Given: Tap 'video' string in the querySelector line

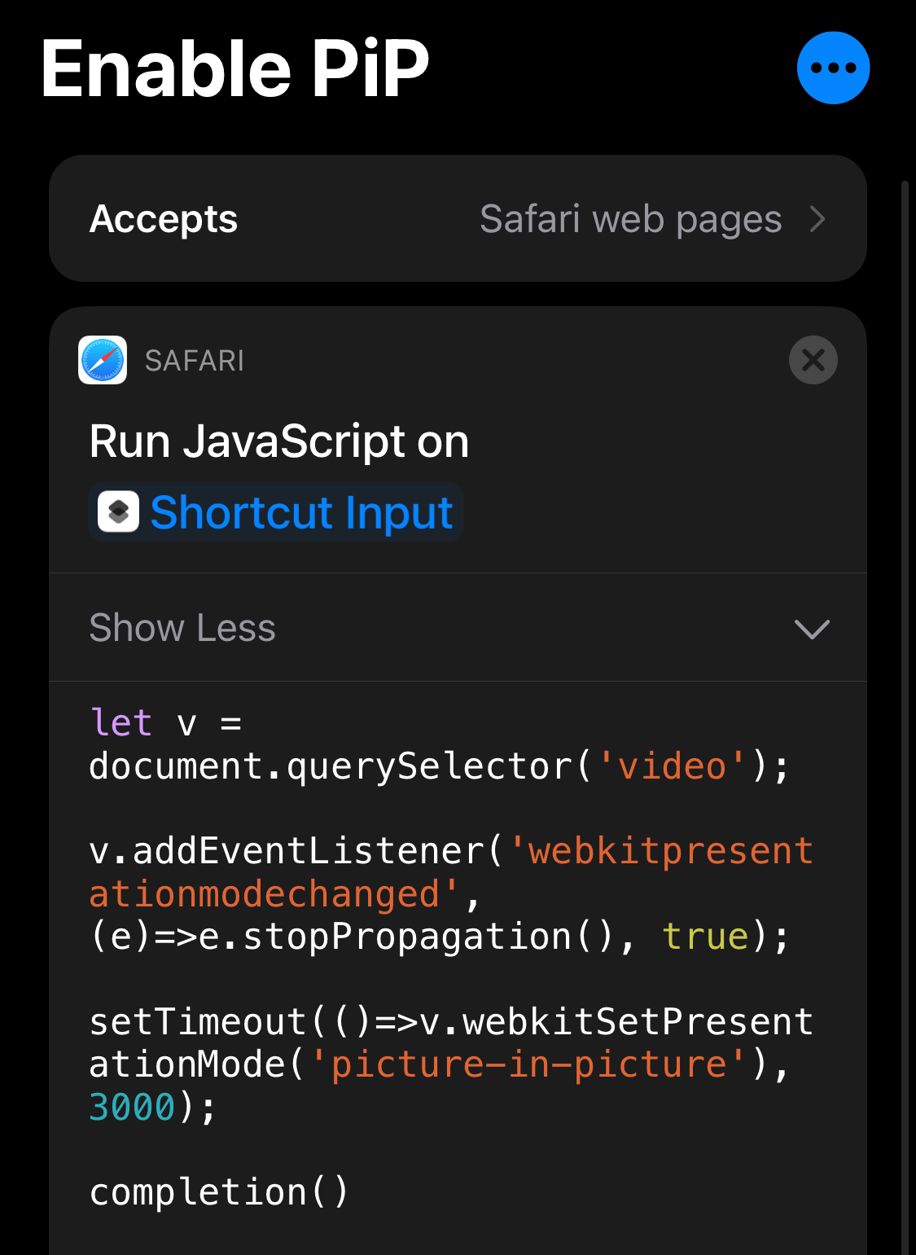Looking at the screenshot, I should click(x=673, y=765).
